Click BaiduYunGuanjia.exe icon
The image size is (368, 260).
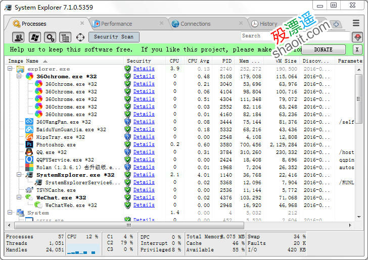(29, 129)
